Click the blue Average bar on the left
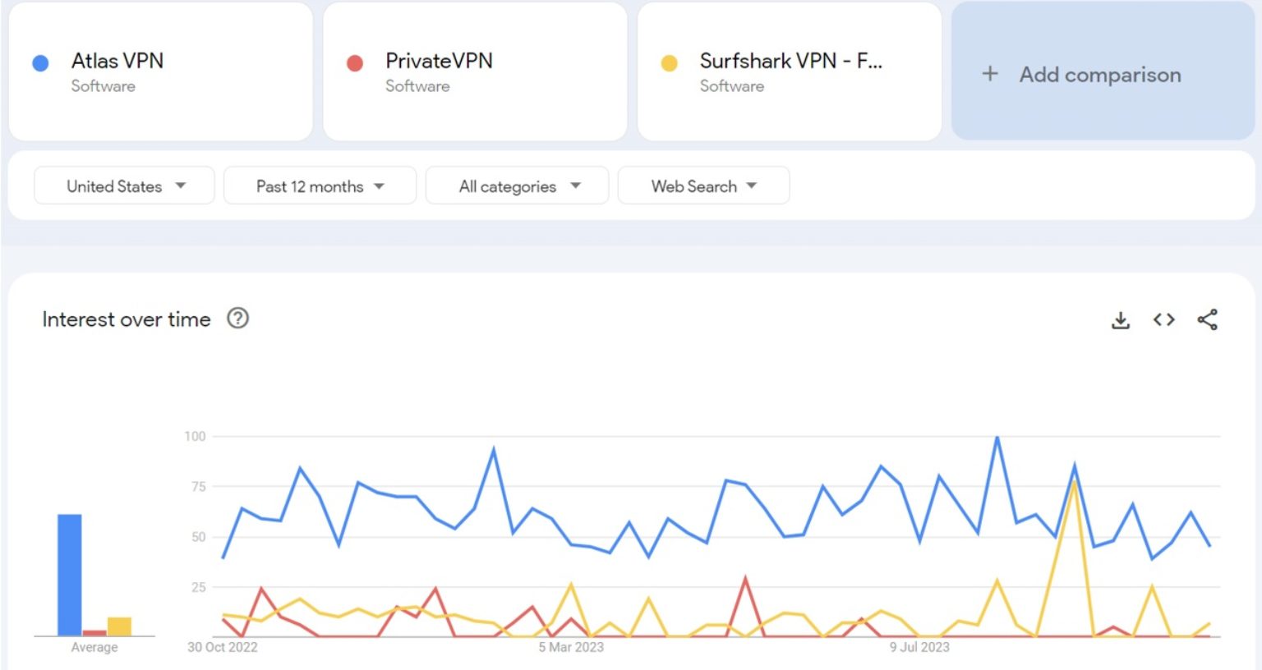 coord(69,575)
